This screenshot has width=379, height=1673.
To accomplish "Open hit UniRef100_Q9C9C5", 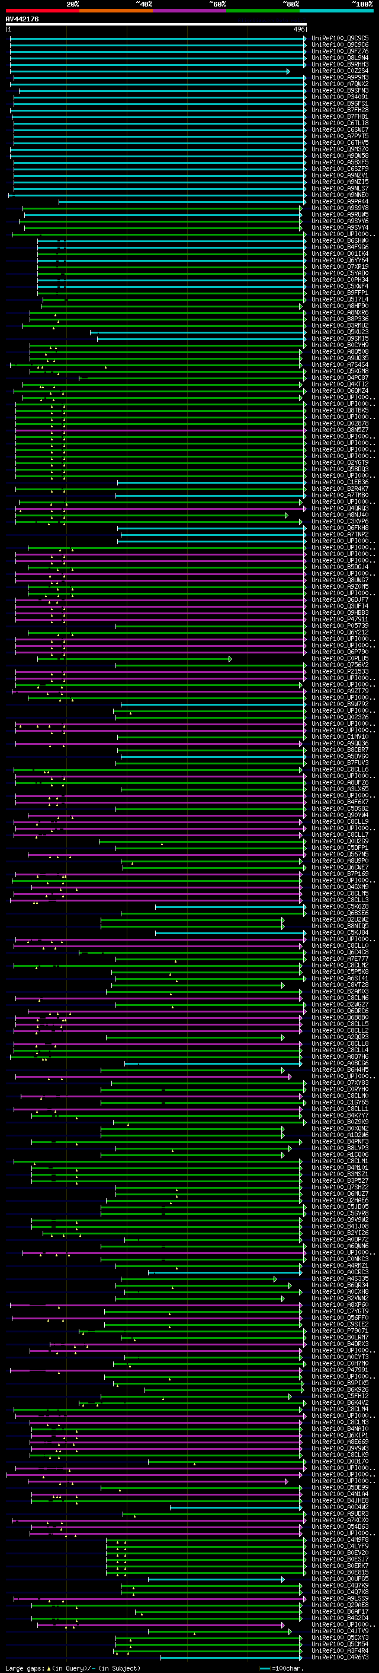I will [340, 39].
